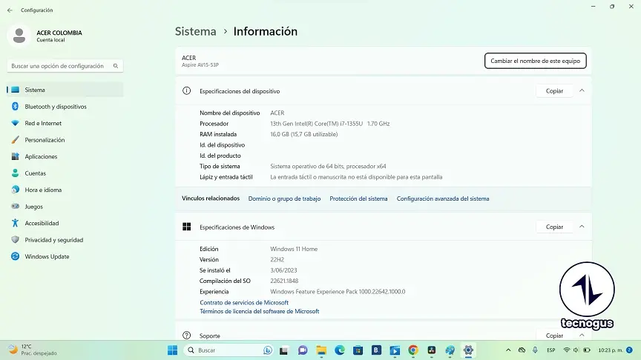Viewport: 641px width, 360px height.
Task: Click the battery tray icon
Action: (x=587, y=350)
